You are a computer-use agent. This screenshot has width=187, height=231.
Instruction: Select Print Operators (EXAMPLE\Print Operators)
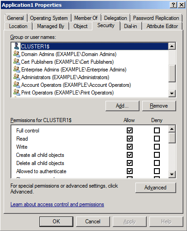click(x=67, y=93)
